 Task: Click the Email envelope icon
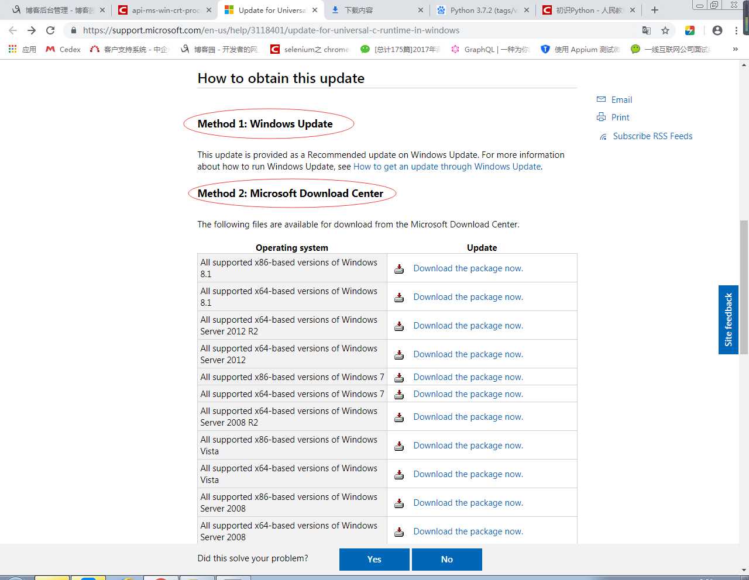tap(601, 99)
